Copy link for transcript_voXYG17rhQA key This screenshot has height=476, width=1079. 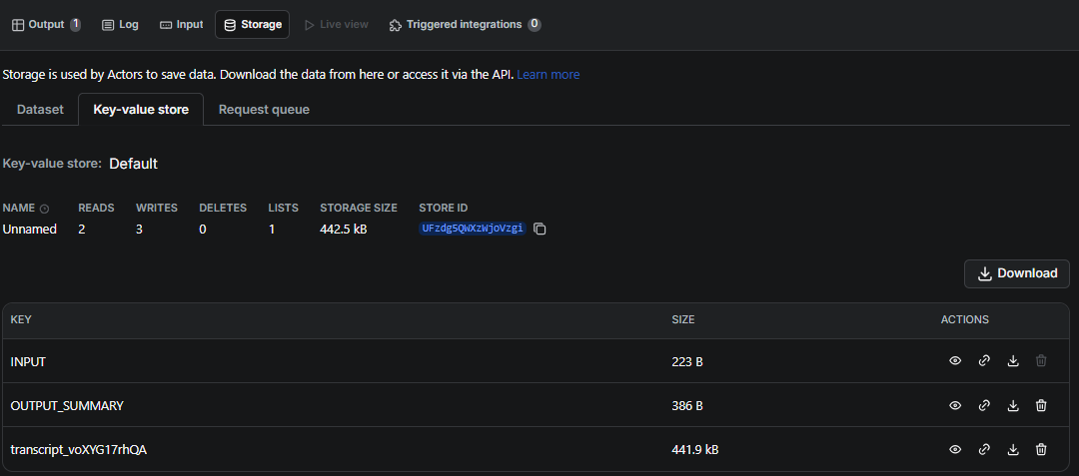(x=984, y=449)
